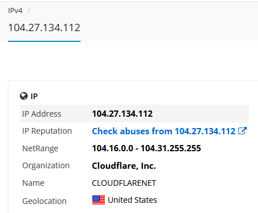This screenshot has height=213, width=258.
Task: Click the IP Reputation row label
Action: tap(47, 131)
